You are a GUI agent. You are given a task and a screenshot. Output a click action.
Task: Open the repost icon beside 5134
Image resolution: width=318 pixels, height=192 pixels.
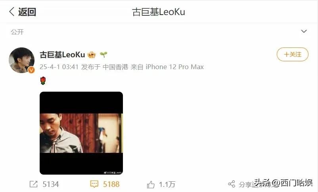click(x=33, y=184)
